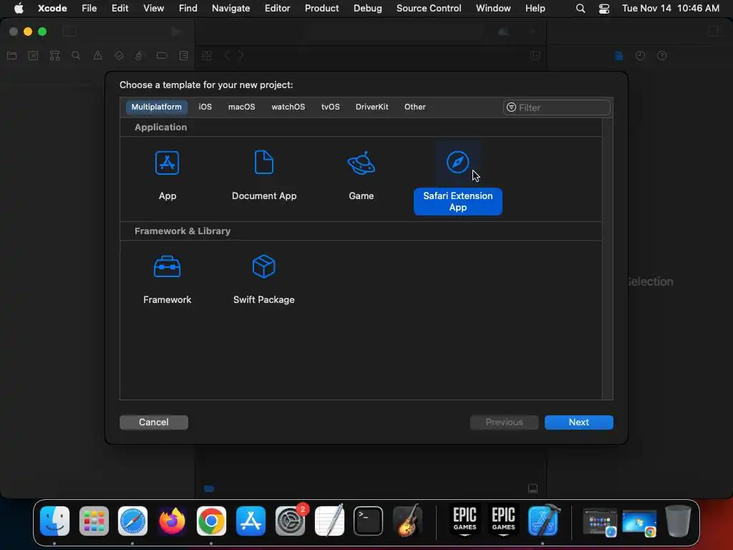Click the Cancel button
The width and height of the screenshot is (733, 550).
[154, 423]
